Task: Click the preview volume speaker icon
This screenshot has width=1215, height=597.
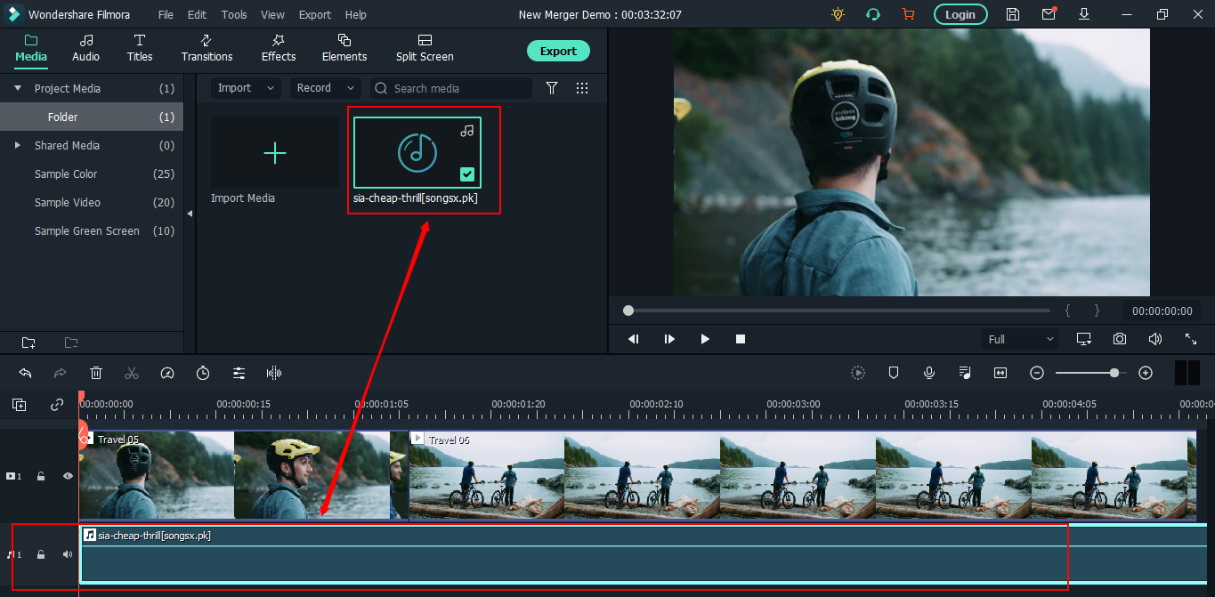Action: coord(1155,339)
